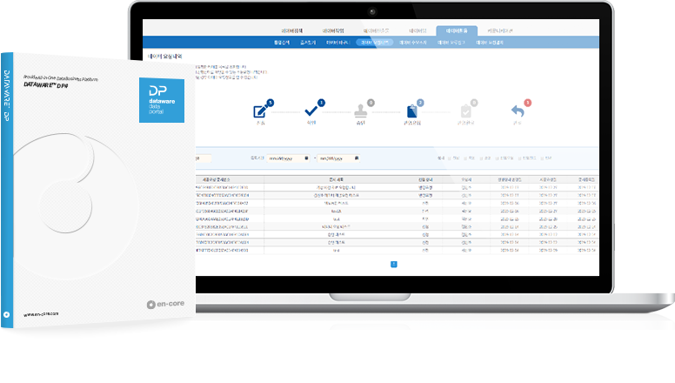This screenshot has width=675, height=383.
Task: Open the calendar picker of start date field
Action: click(306, 158)
